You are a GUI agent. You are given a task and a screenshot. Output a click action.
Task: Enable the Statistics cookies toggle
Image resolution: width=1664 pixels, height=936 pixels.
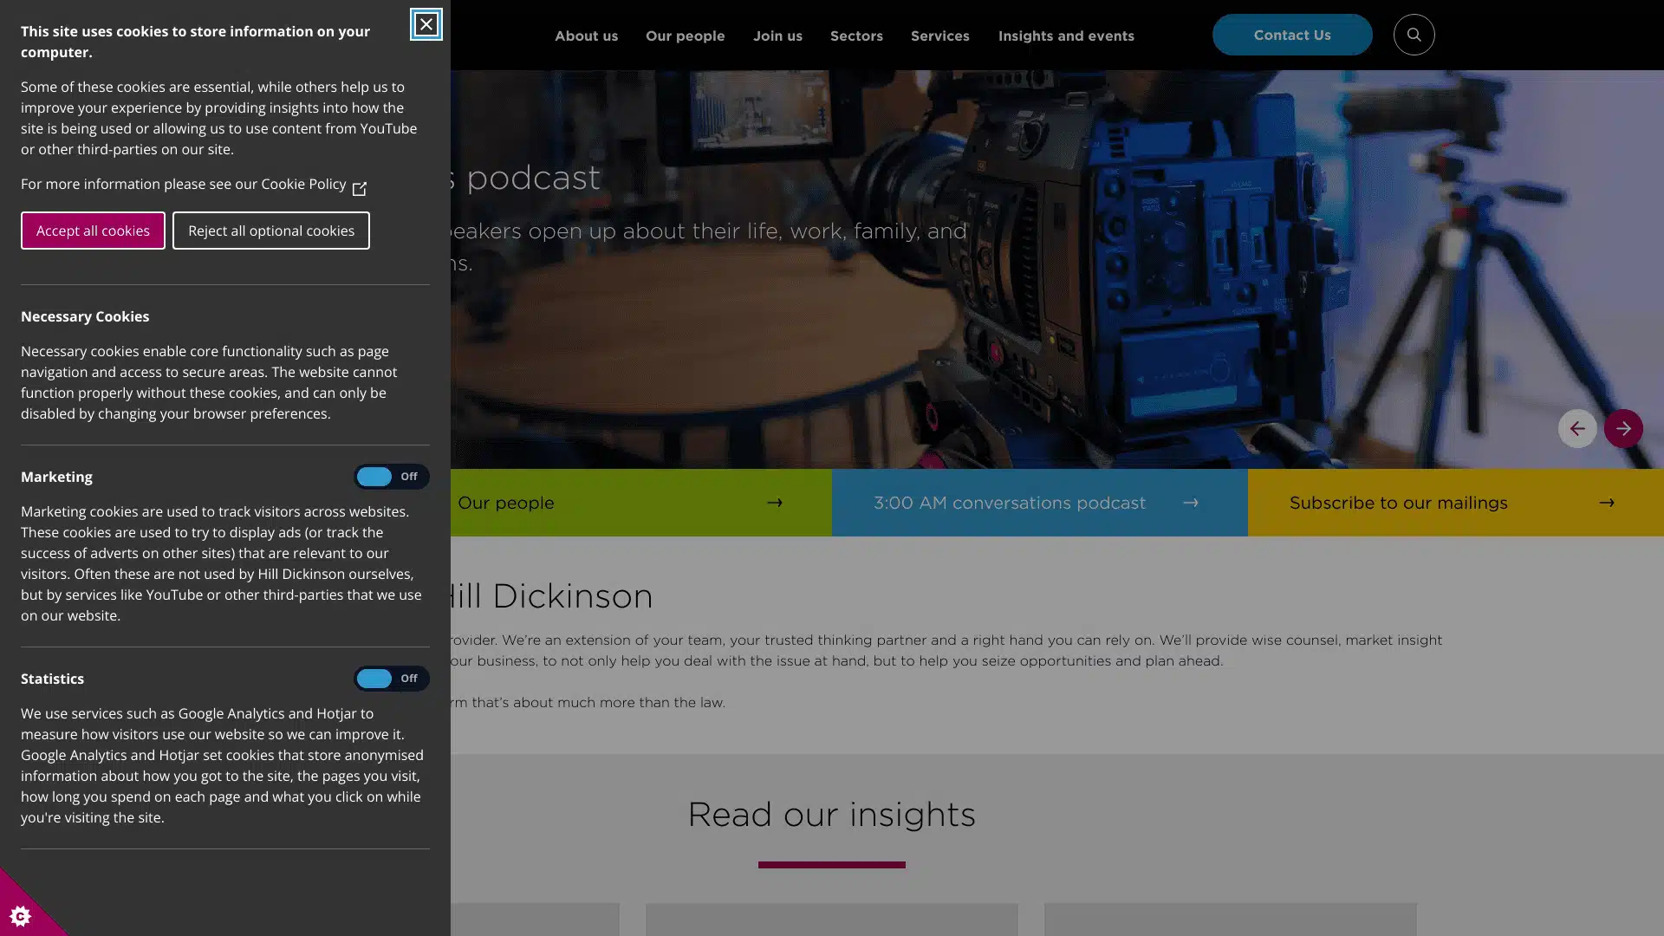click(x=391, y=679)
